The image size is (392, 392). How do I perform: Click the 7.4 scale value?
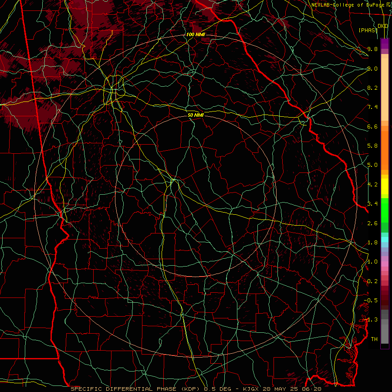372,107
